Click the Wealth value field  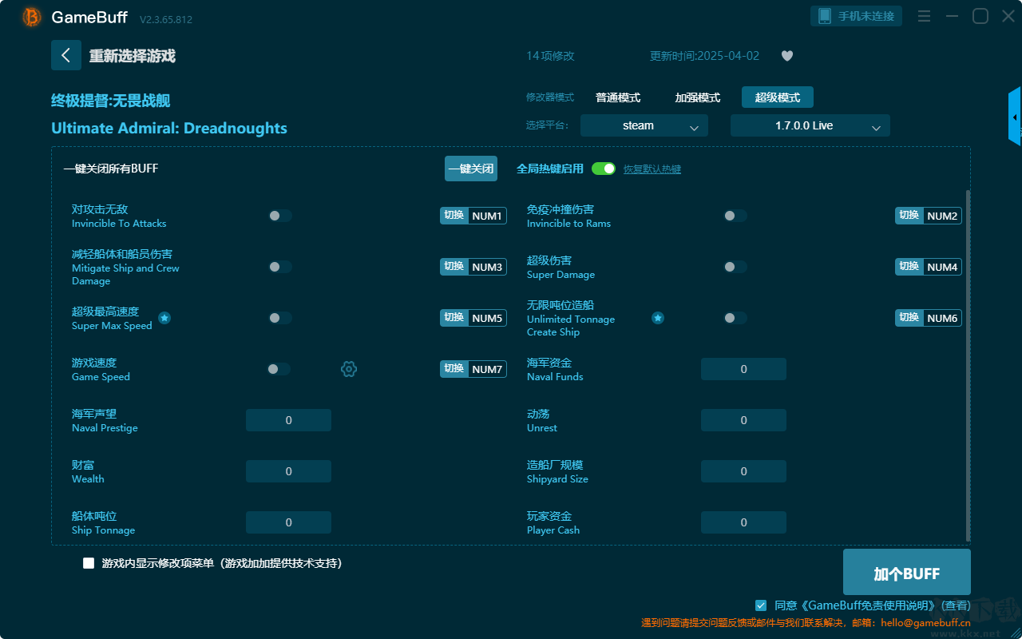pos(288,471)
